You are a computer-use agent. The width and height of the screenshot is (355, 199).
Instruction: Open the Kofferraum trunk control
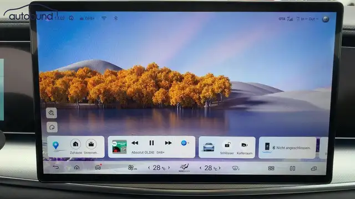click(244, 145)
